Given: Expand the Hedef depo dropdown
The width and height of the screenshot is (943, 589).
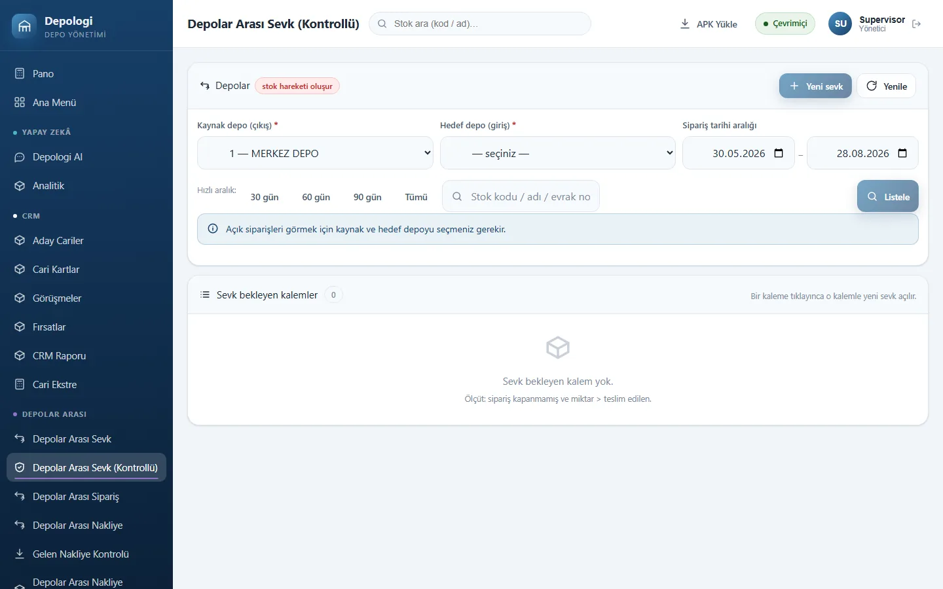Looking at the screenshot, I should [x=557, y=153].
